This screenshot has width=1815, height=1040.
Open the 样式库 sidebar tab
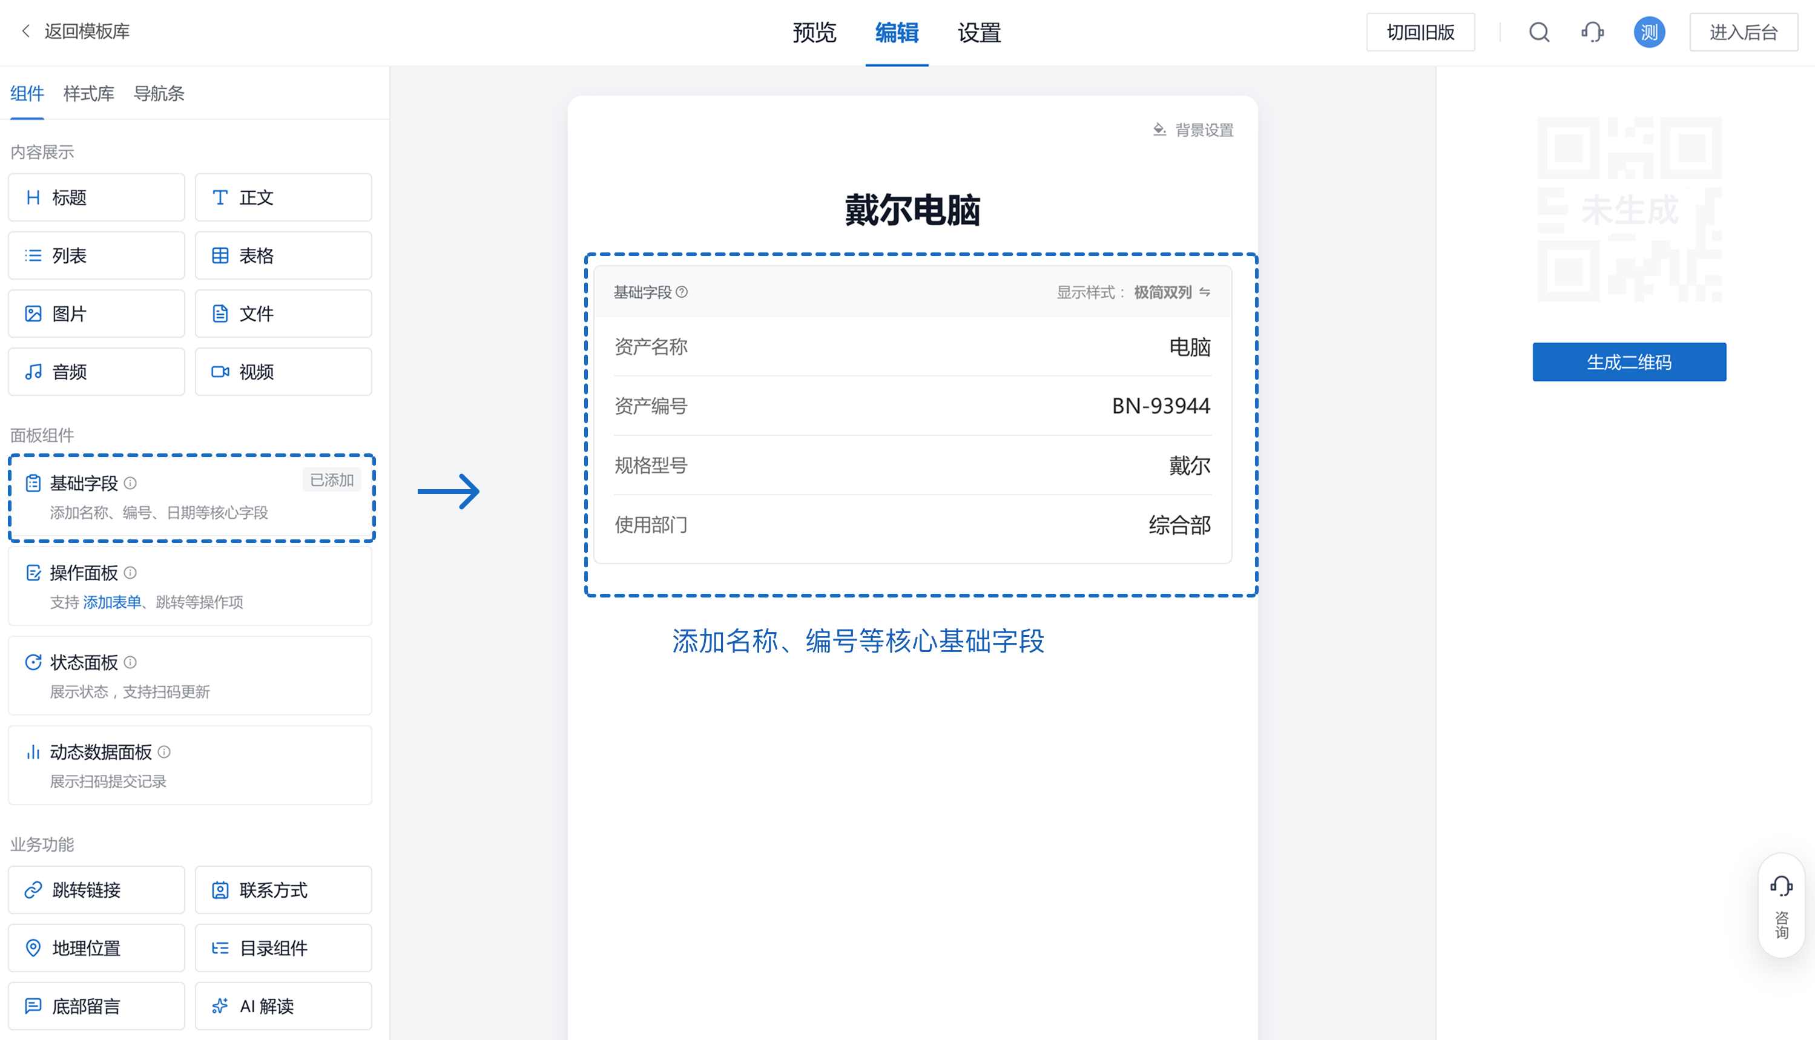tap(88, 94)
